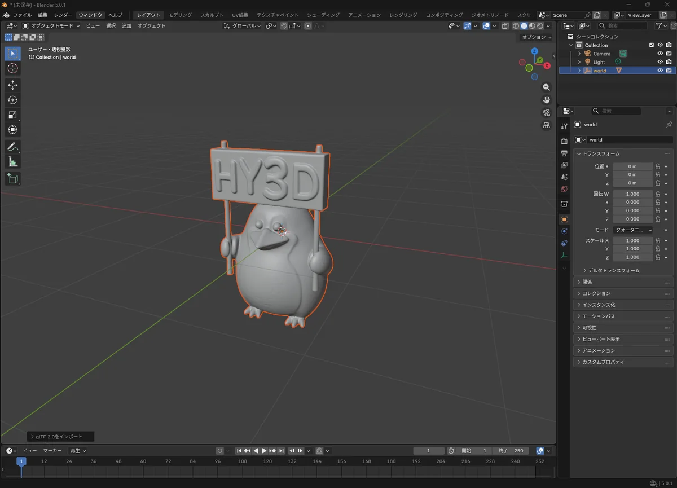Open the オブジェクトモード dropdown
Image resolution: width=677 pixels, height=488 pixels.
tap(51, 25)
